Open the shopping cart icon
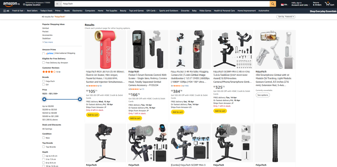337x167 pixels. (x=328, y=4)
